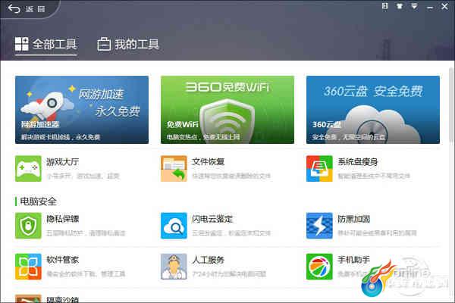Open the 360免费WiFi banner
The height and width of the screenshot is (303, 455).
pos(227,110)
